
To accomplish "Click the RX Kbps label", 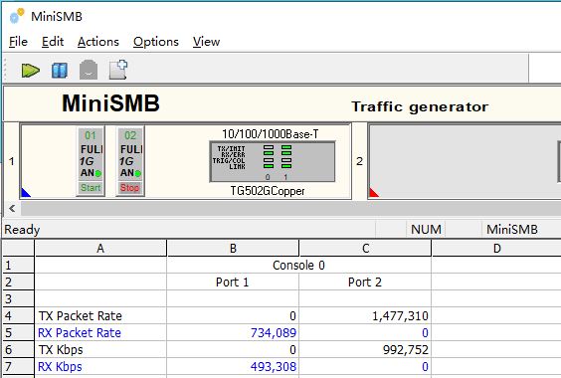I will click(x=60, y=366).
